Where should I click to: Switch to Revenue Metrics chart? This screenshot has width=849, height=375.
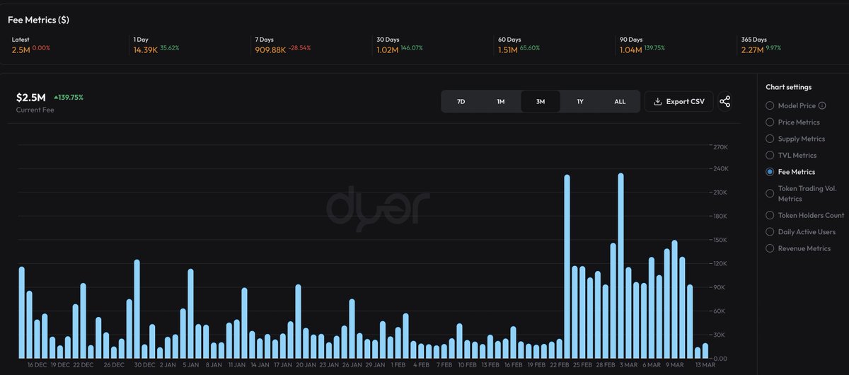(x=770, y=248)
